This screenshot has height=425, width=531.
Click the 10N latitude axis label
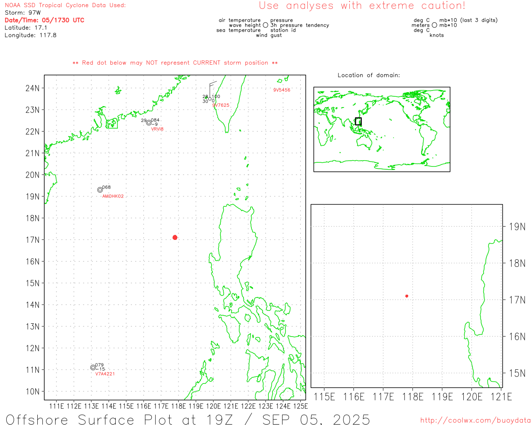pos(32,391)
